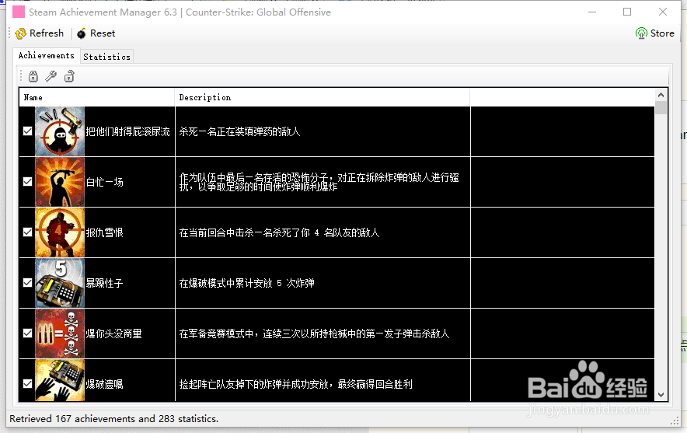Select the achievement name 报仇雪恨
This screenshot has width=687, height=433.
click(x=104, y=232)
